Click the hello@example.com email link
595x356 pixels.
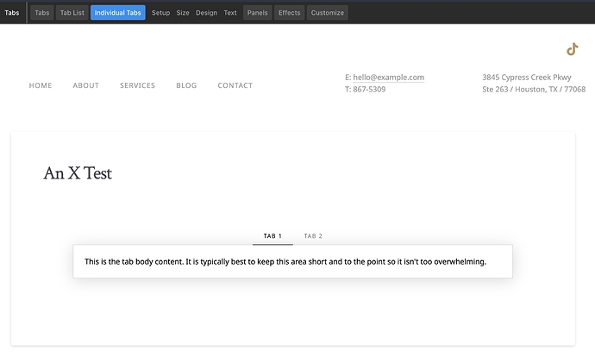point(388,78)
